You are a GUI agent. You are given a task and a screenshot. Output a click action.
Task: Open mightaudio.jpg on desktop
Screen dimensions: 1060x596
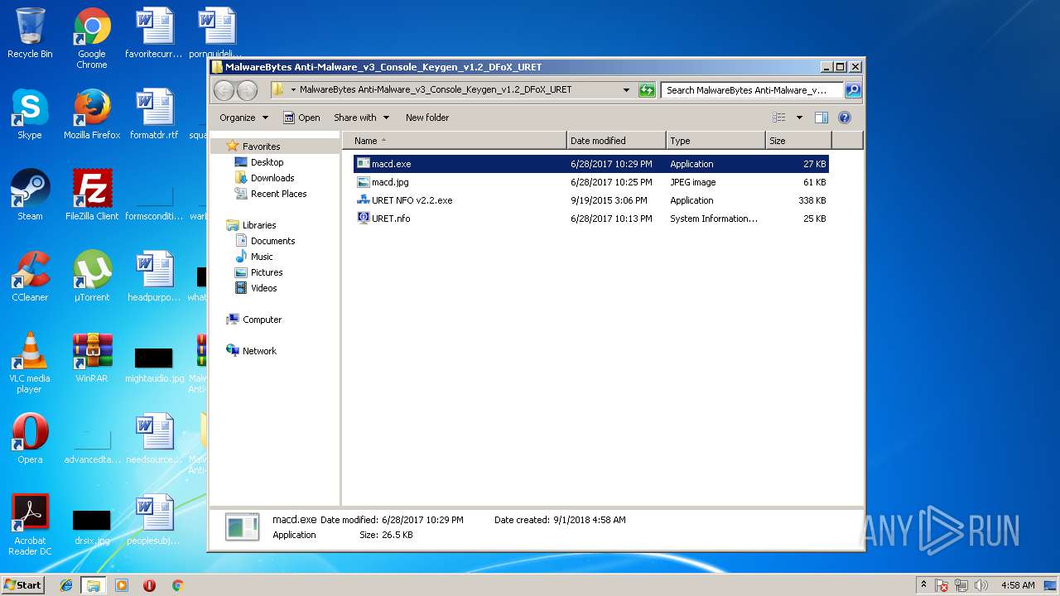(x=154, y=364)
